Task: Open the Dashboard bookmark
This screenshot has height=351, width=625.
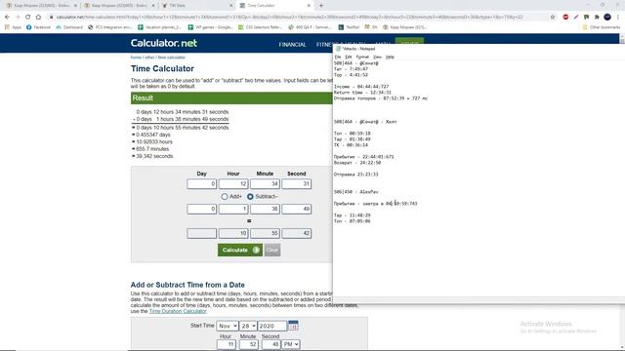Action: click(x=69, y=27)
